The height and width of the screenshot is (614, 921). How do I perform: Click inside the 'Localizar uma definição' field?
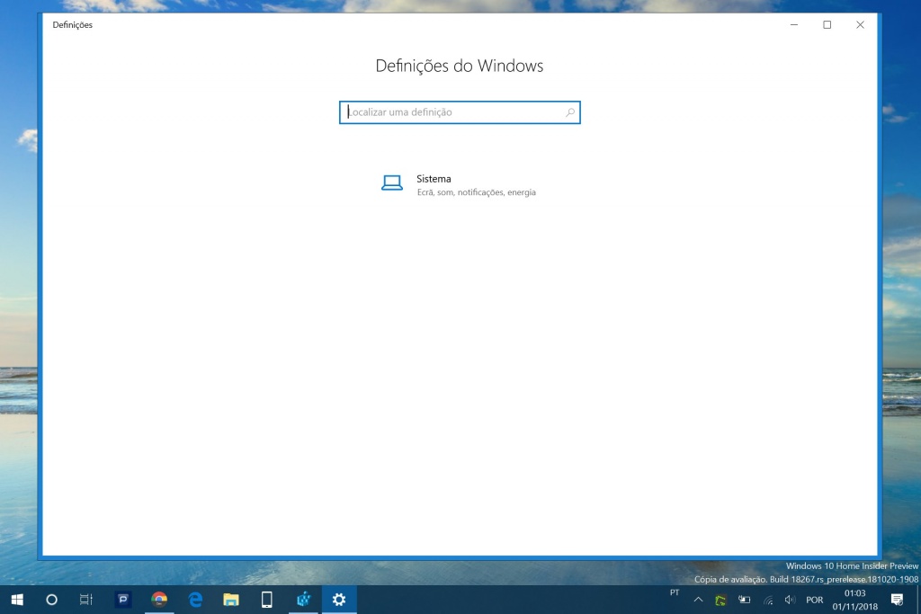click(450, 111)
